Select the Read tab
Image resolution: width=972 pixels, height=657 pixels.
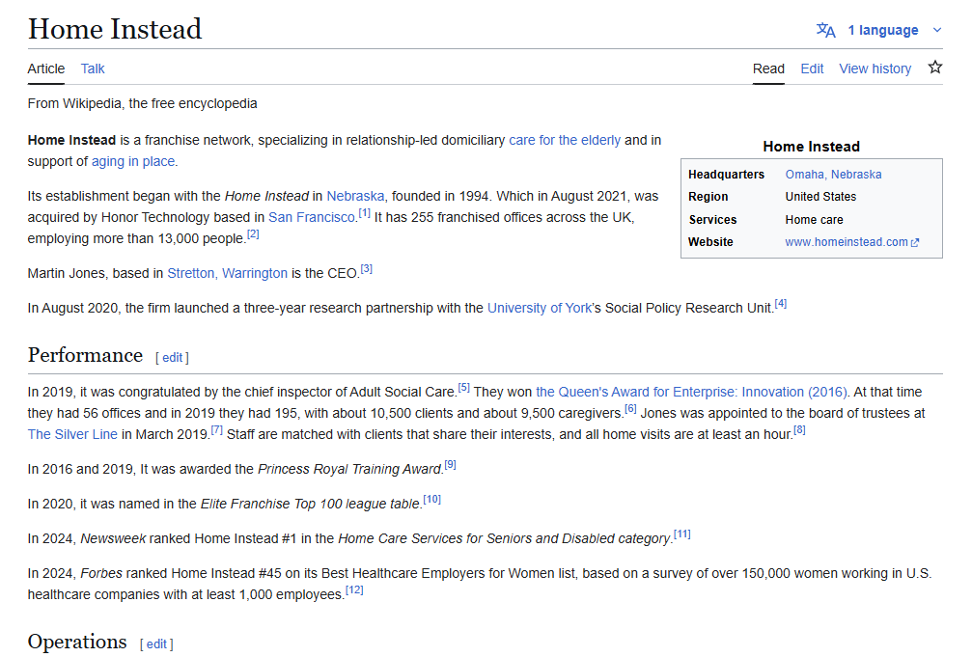pos(768,68)
